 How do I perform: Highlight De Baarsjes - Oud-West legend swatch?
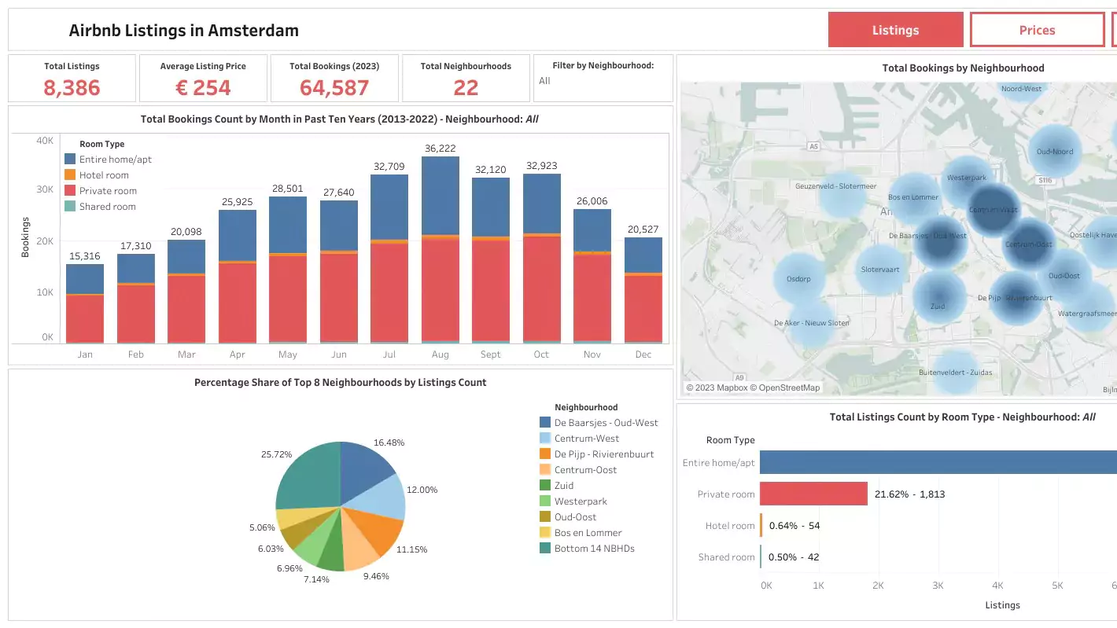coord(545,422)
